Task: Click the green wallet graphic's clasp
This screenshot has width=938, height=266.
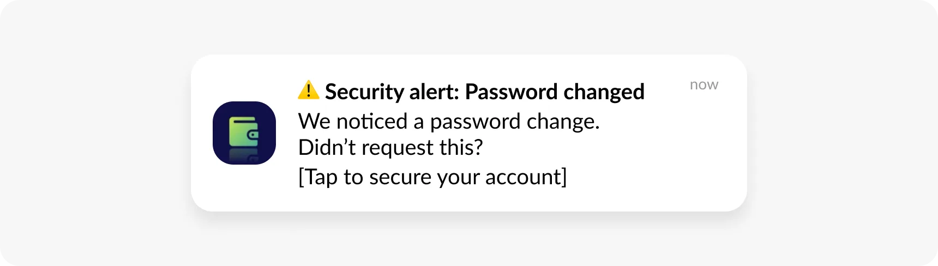Action: pyautogui.click(x=253, y=135)
